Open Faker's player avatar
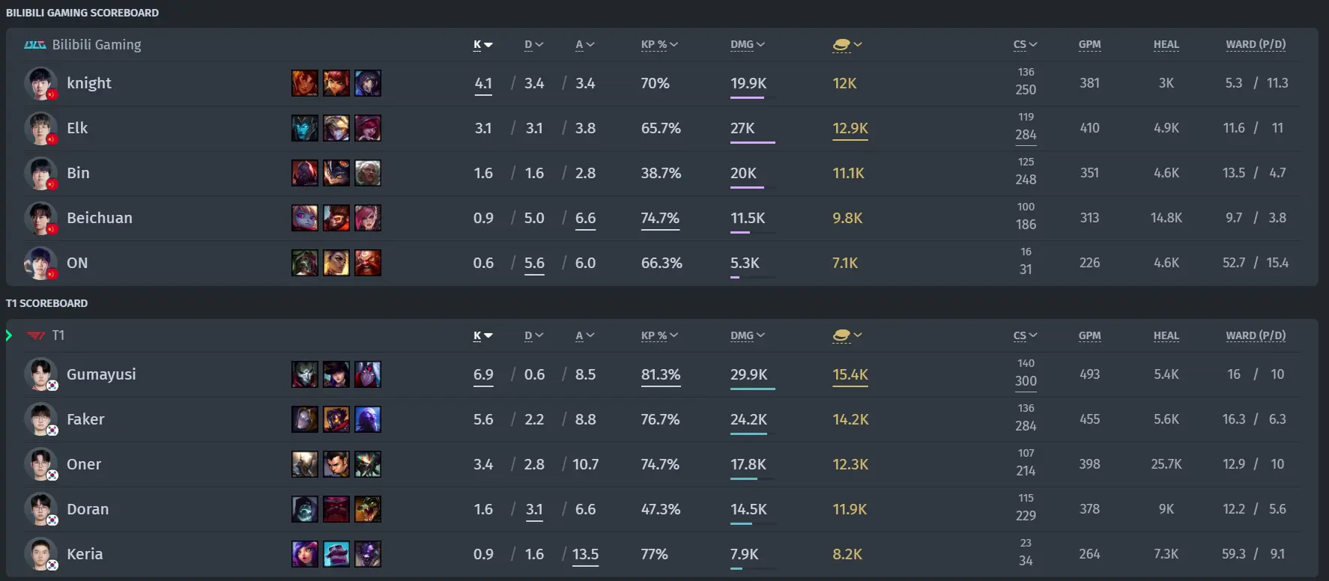Viewport: 1329px width, 581px height. 40,419
